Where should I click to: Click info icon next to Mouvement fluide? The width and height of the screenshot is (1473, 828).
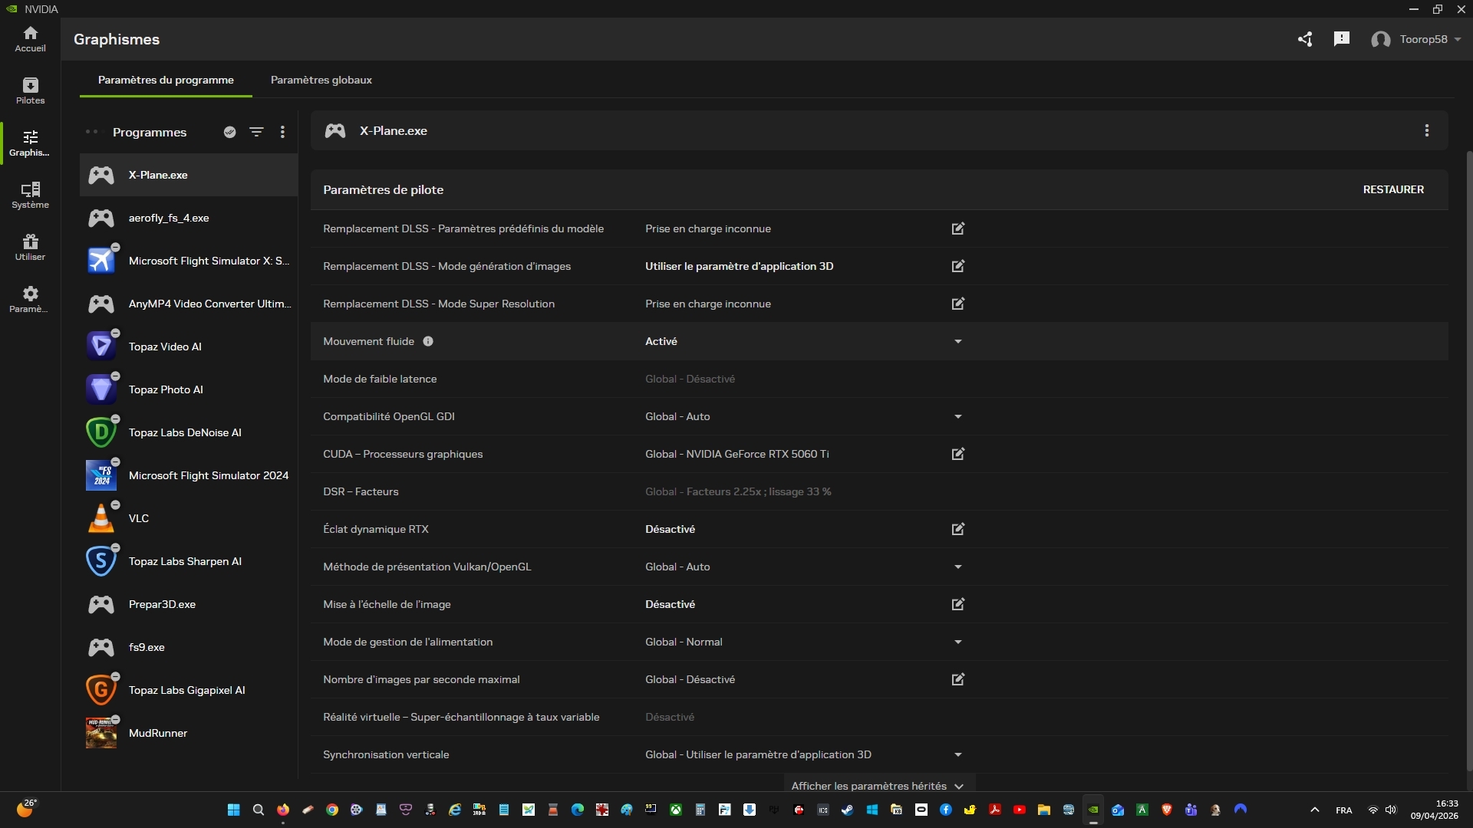[x=428, y=341]
